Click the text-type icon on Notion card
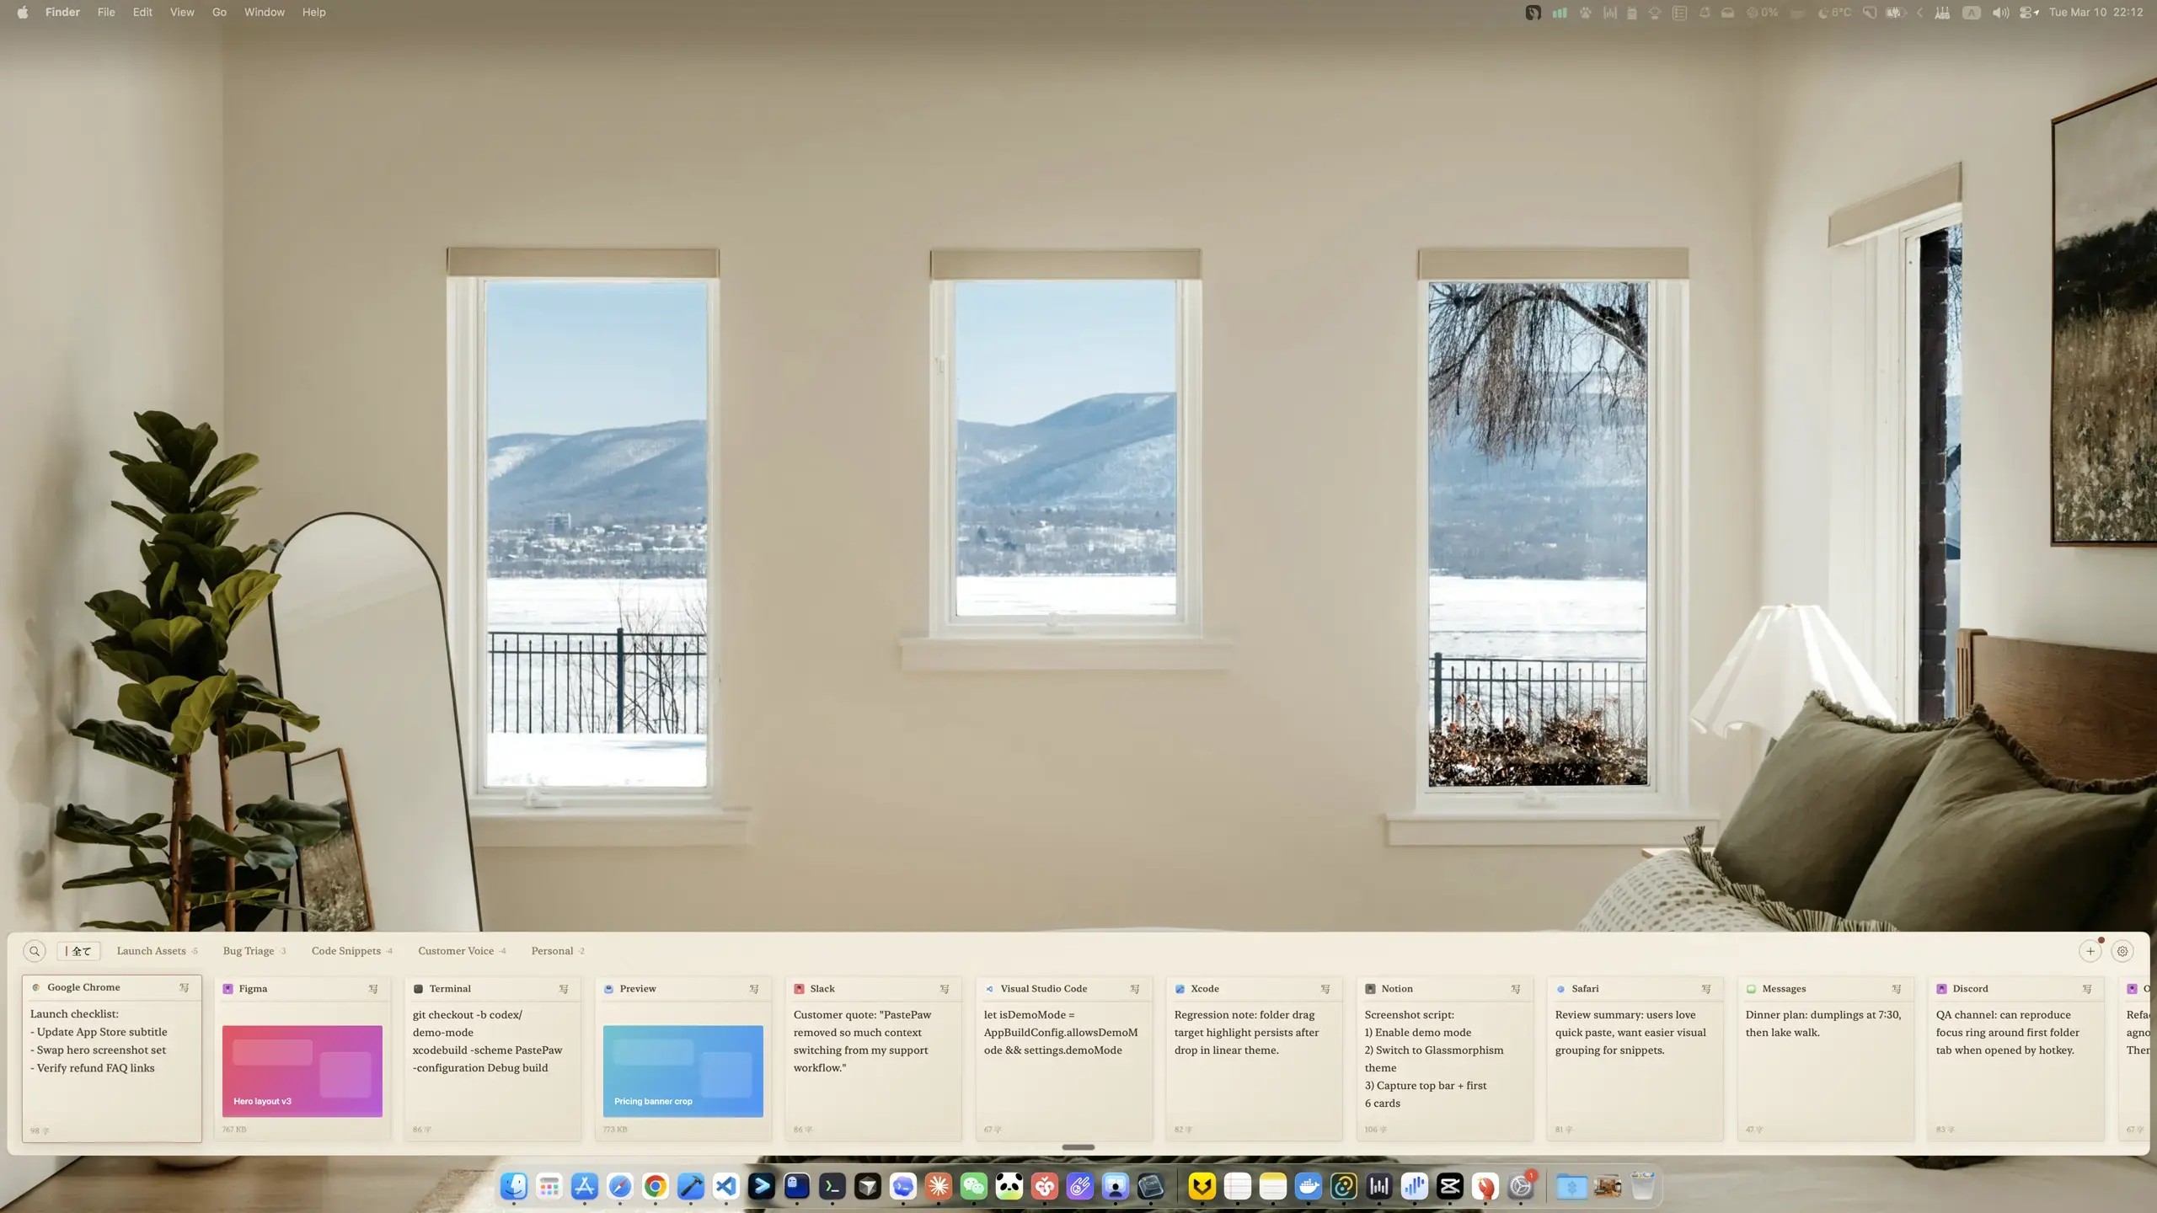2157x1213 pixels. (1516, 989)
